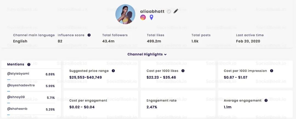296x119 pixels.
Task: Click info icon next to Mentions
Action: tap(29, 64)
